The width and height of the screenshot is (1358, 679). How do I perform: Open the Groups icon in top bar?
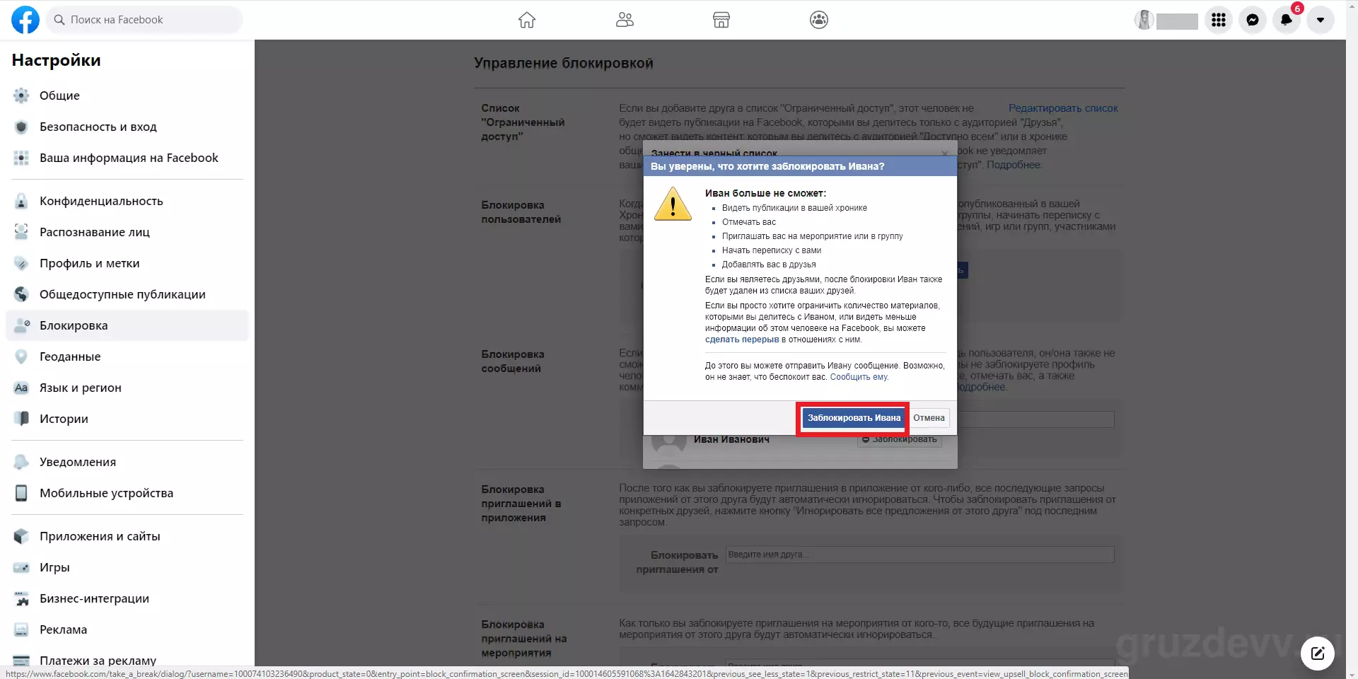(819, 20)
